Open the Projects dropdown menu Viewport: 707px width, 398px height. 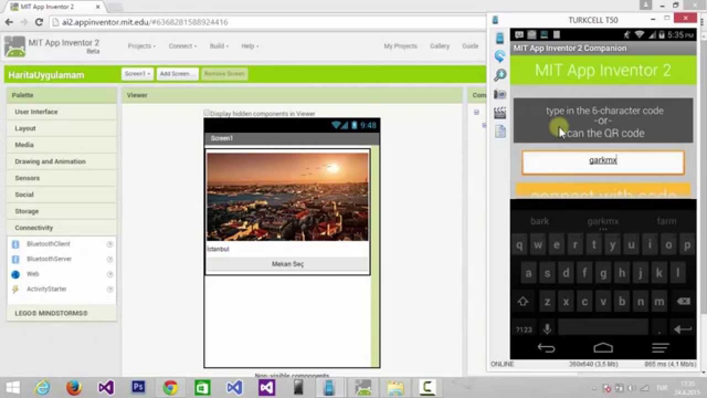pos(141,46)
